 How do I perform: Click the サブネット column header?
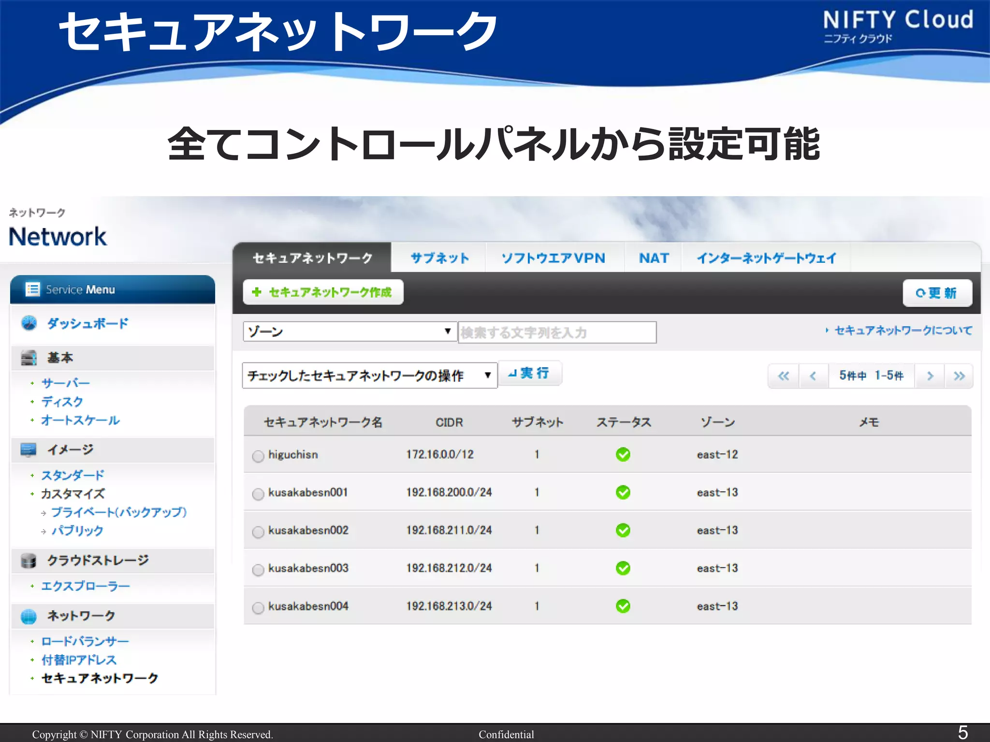coord(538,422)
